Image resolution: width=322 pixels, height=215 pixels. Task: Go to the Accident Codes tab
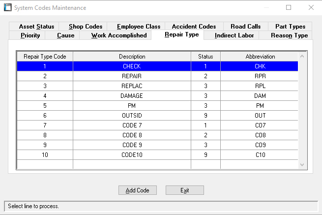(194, 27)
